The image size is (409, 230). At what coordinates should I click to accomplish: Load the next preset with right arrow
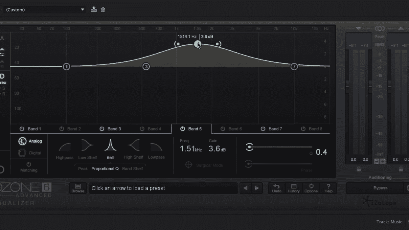257,188
